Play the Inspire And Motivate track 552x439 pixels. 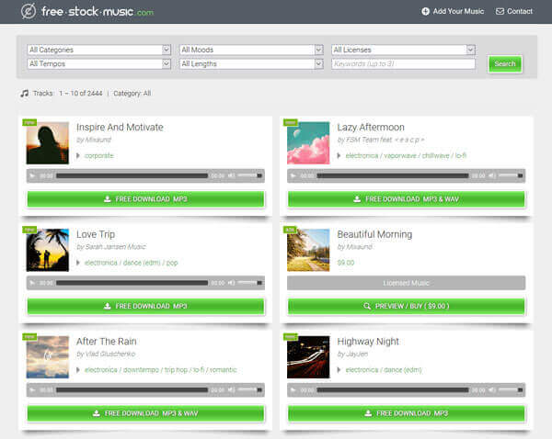point(32,175)
